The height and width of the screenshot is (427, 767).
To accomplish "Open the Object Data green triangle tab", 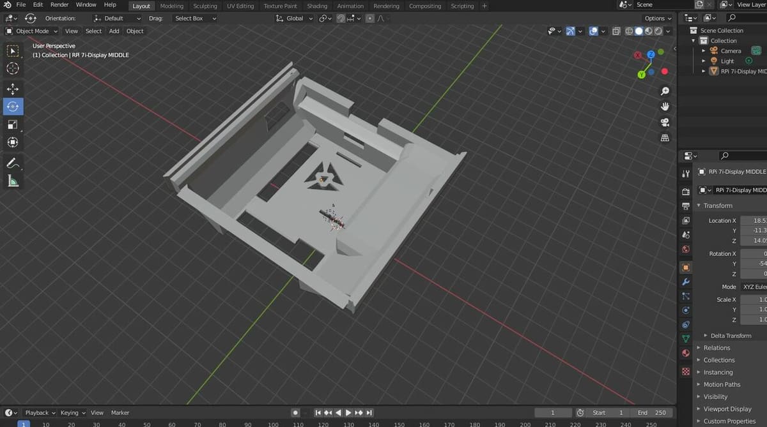I will pyautogui.click(x=686, y=338).
